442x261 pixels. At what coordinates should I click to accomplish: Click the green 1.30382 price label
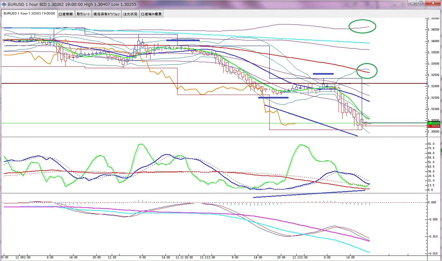[434, 123]
